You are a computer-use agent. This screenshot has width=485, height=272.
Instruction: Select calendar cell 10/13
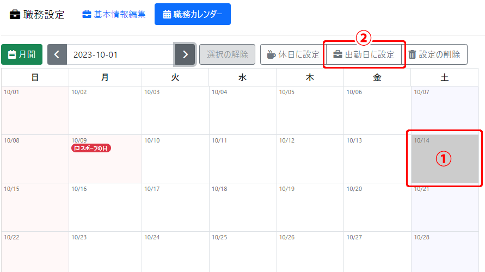pos(377,159)
